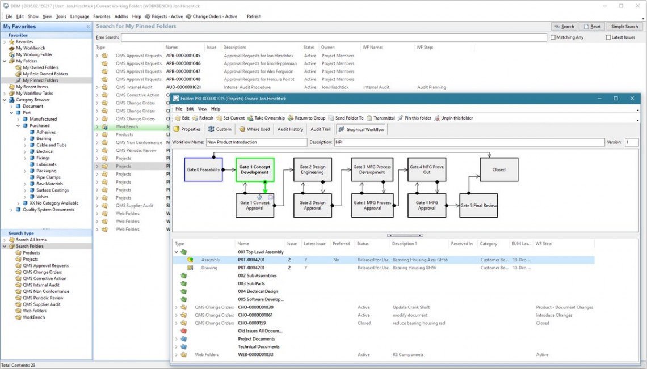Open the Tools menu

coord(61,16)
